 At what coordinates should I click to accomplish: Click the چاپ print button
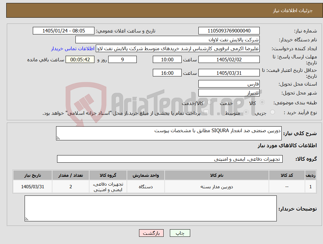coord(180,233)
